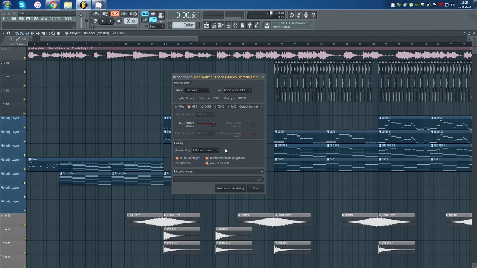Click the transport Record button
The height and width of the screenshot is (268, 477).
(119, 21)
